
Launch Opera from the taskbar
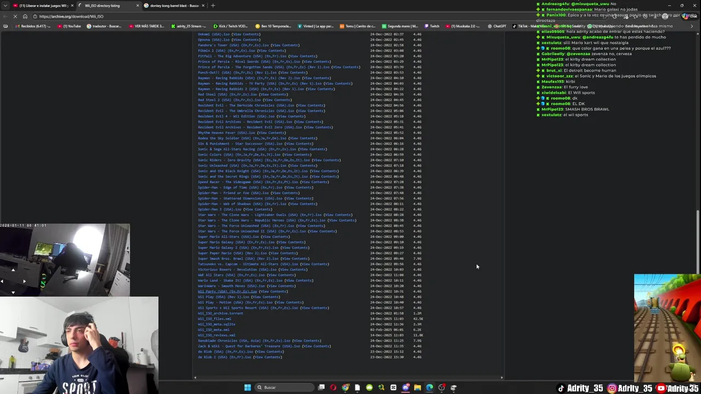point(334,387)
